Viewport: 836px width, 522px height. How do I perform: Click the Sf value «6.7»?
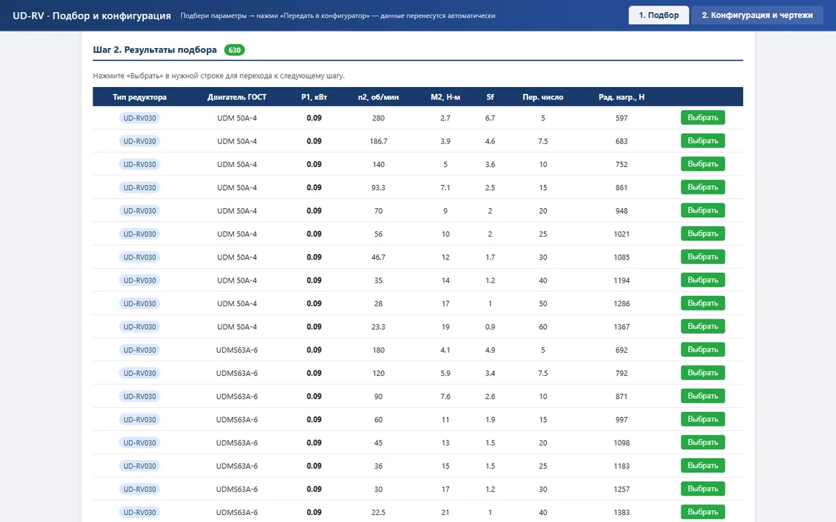point(490,118)
